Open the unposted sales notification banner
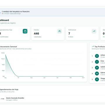The image size is (105, 105). coord(52,12)
